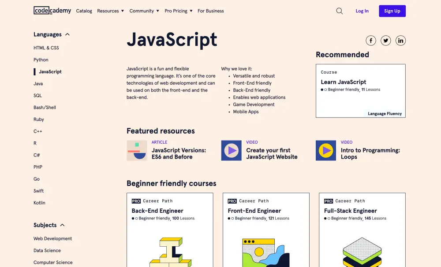Image resolution: width=441 pixels, height=267 pixels.
Task: Share the page via the Twitter icon
Action: pos(385,40)
